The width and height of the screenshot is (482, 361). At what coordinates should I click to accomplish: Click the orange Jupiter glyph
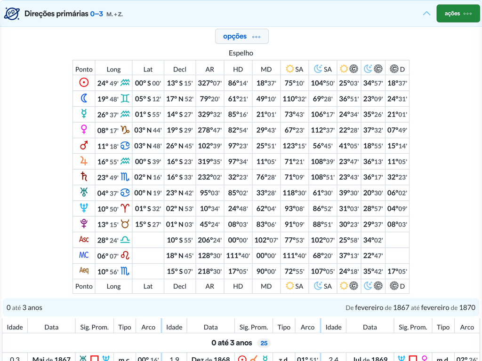84,161
